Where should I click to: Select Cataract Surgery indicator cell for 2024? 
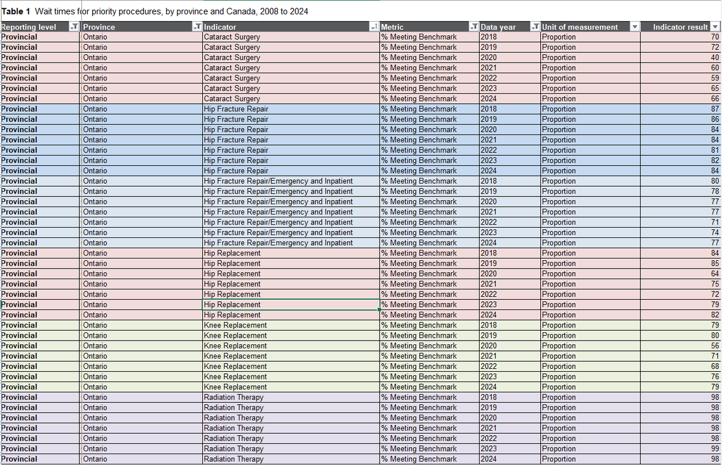tap(291, 99)
